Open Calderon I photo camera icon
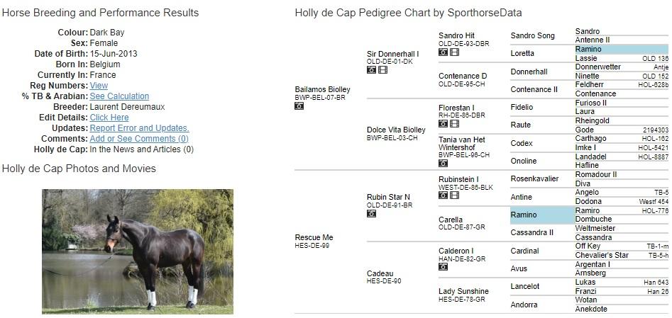 point(443,266)
